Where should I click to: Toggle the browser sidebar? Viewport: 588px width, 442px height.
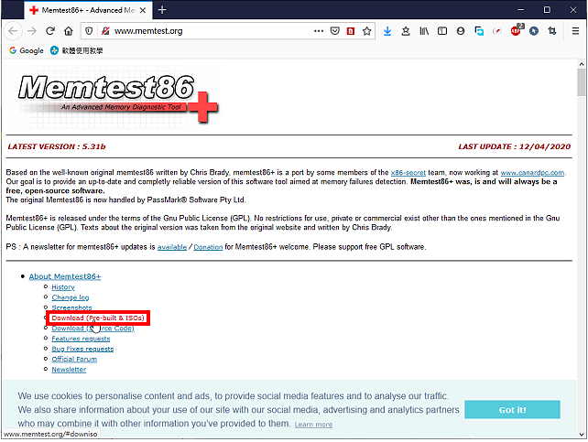coord(442,31)
